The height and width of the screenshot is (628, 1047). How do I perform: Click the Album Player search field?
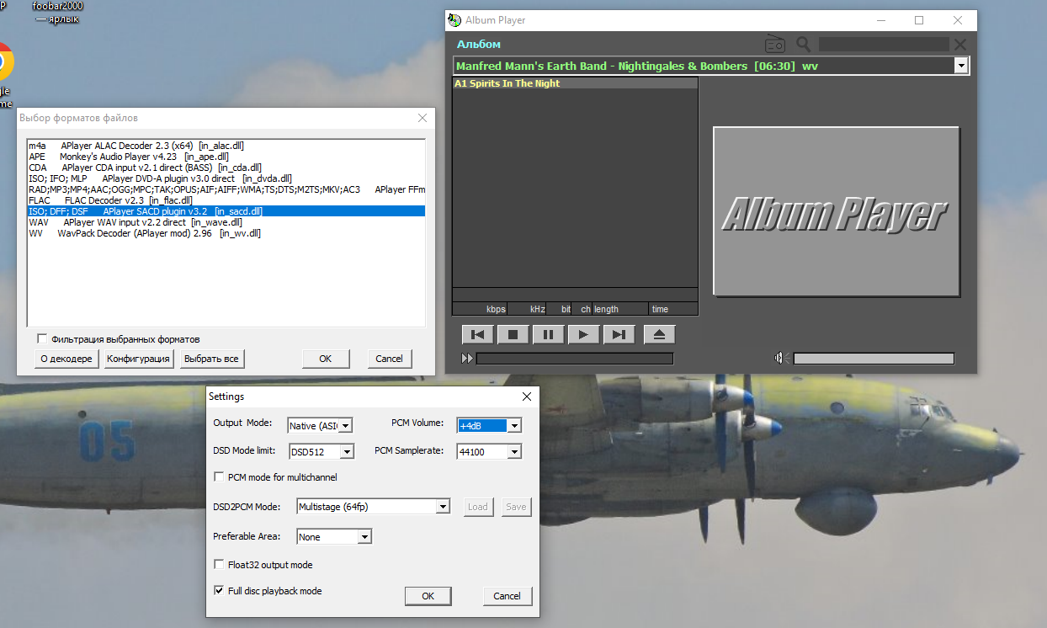884,44
